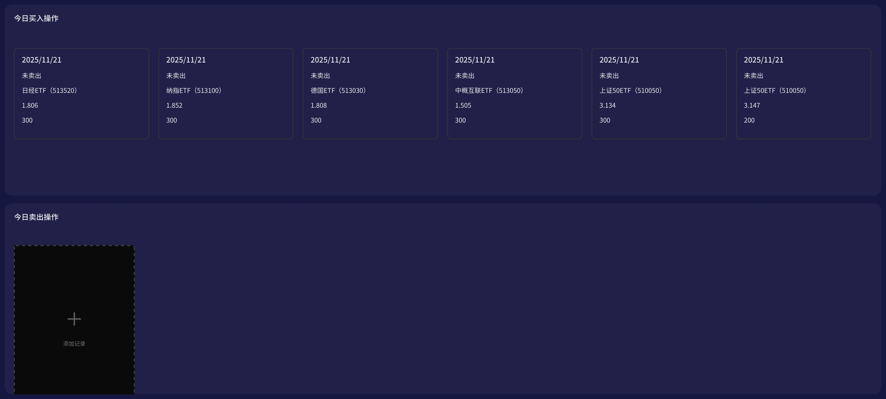Viewport: 886px width, 399px height.
Task: Click quantity 200 on the last 上证50ETF card
Action: [x=749, y=120]
